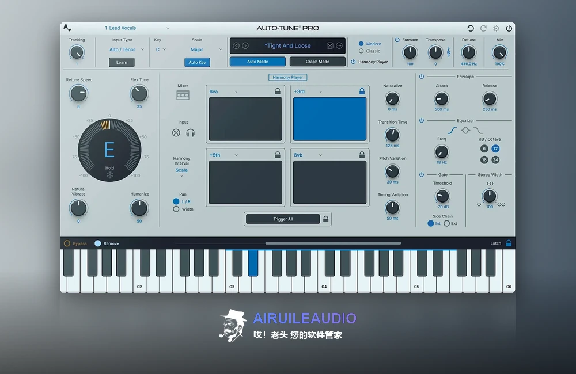
Task: Switch to Auto Mode
Action: click(257, 62)
